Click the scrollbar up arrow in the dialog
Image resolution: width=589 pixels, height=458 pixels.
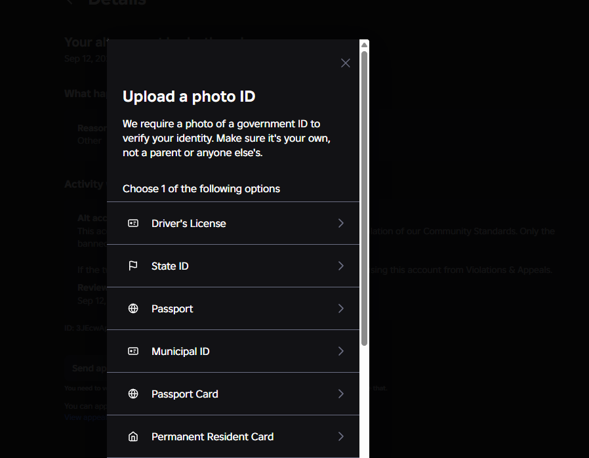[364, 45]
